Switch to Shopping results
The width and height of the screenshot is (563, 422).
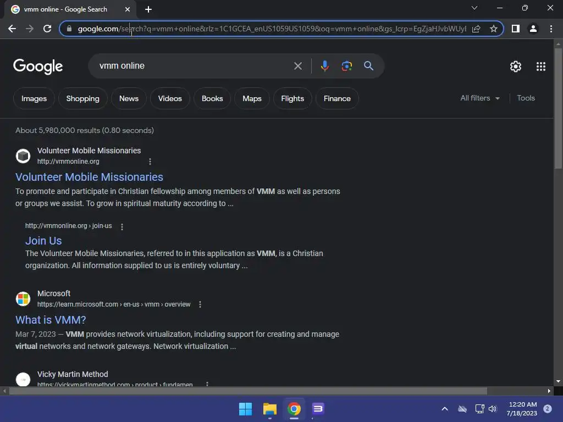point(82,98)
